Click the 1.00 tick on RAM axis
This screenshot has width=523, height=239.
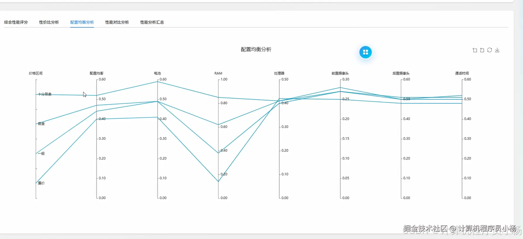click(224, 79)
